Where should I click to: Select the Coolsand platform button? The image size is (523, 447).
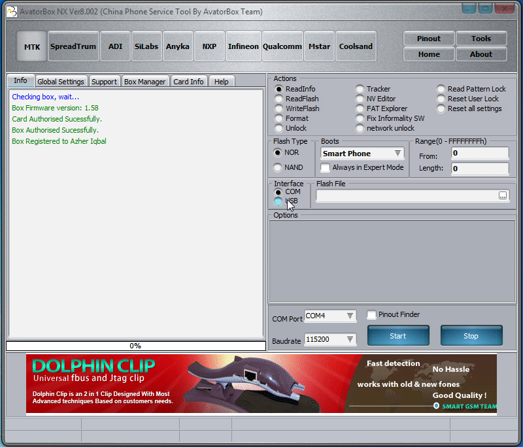coord(356,46)
